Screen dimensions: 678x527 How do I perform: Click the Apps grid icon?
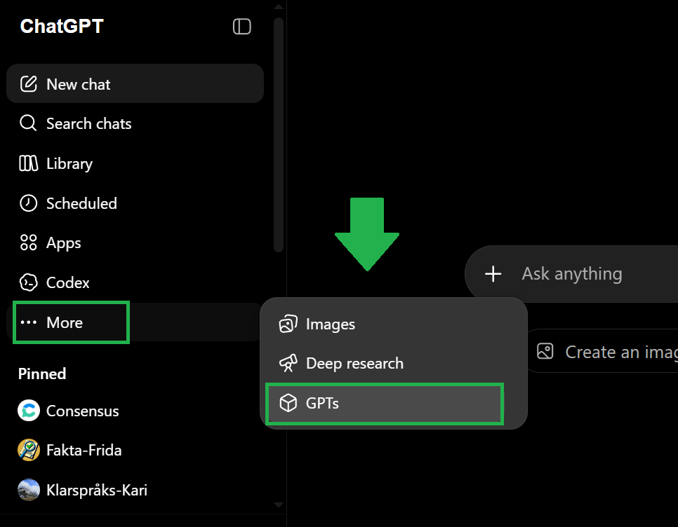(29, 242)
